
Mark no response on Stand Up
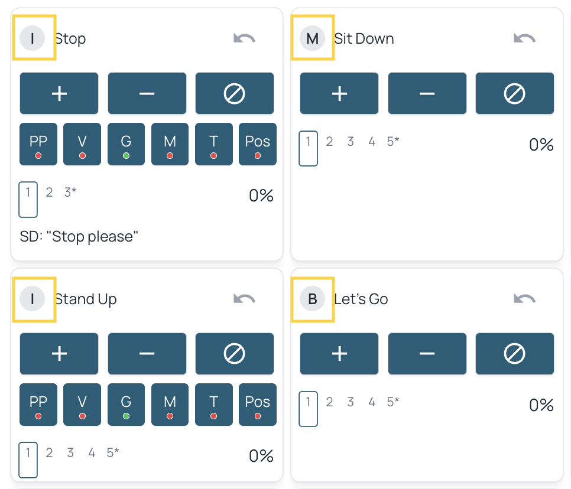[235, 354]
